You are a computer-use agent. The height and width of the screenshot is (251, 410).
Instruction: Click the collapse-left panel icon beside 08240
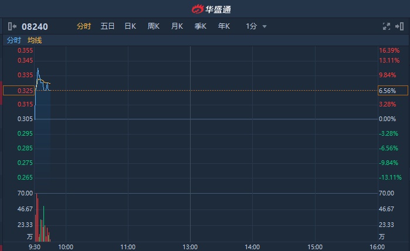(12, 26)
